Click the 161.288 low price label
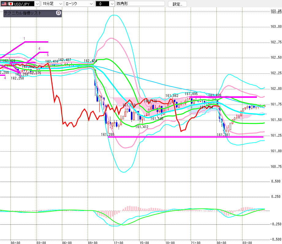The image size is (282, 244). 108,134
